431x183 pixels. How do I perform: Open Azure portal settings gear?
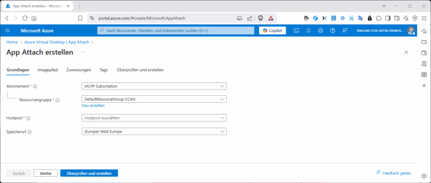click(x=320, y=31)
